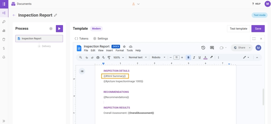Expand editor to full screen
271x124 pixels.
pos(254,39)
